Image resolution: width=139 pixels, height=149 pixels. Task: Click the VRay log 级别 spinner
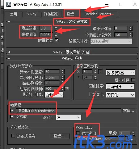pos(133,133)
